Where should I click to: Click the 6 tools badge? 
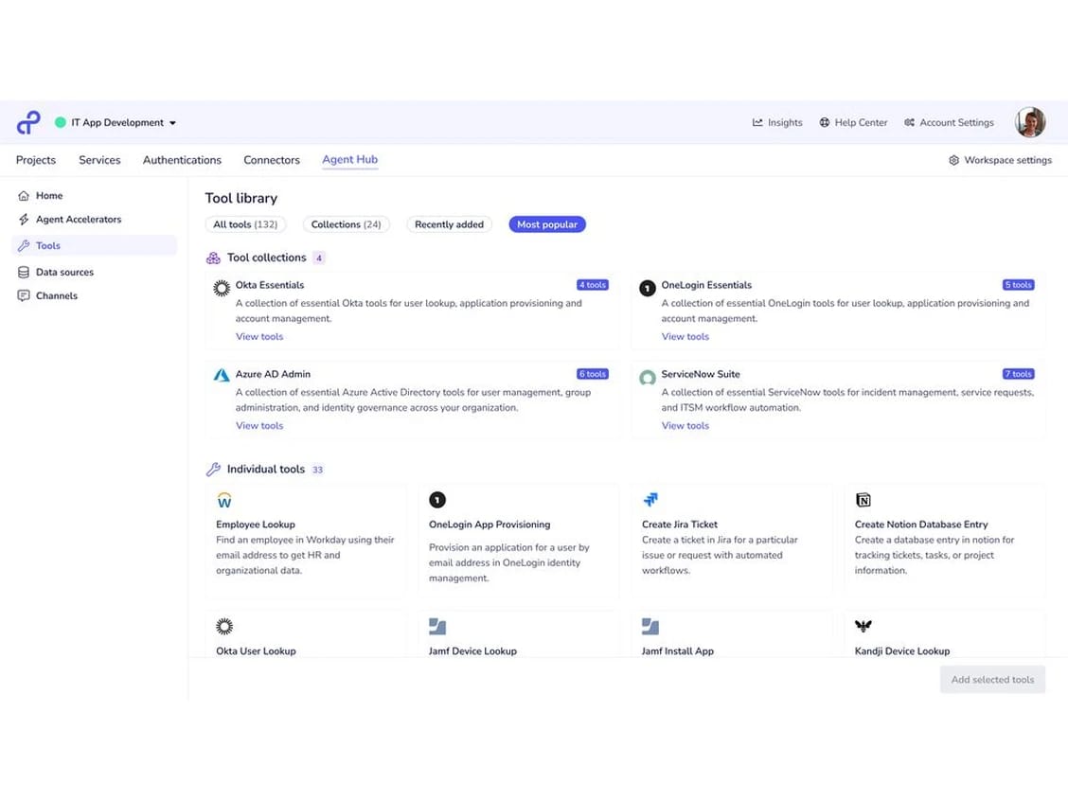point(593,374)
